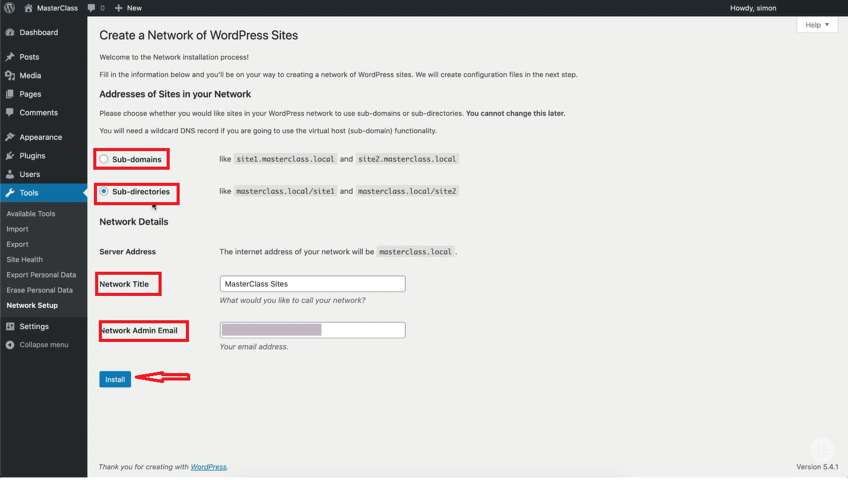Open the Settings menu
This screenshot has width=848, height=480.
pyautogui.click(x=34, y=326)
